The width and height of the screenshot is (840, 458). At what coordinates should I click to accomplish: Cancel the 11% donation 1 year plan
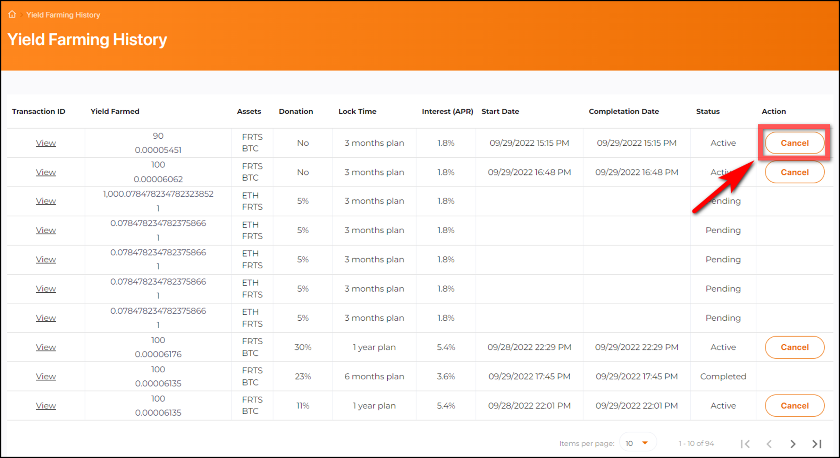click(794, 406)
